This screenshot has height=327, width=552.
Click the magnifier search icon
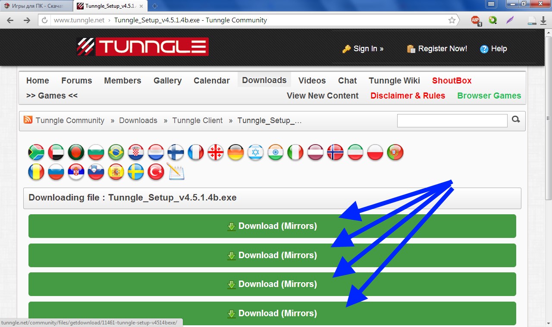[x=516, y=120]
